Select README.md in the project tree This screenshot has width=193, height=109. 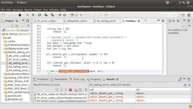click(x=14, y=99)
